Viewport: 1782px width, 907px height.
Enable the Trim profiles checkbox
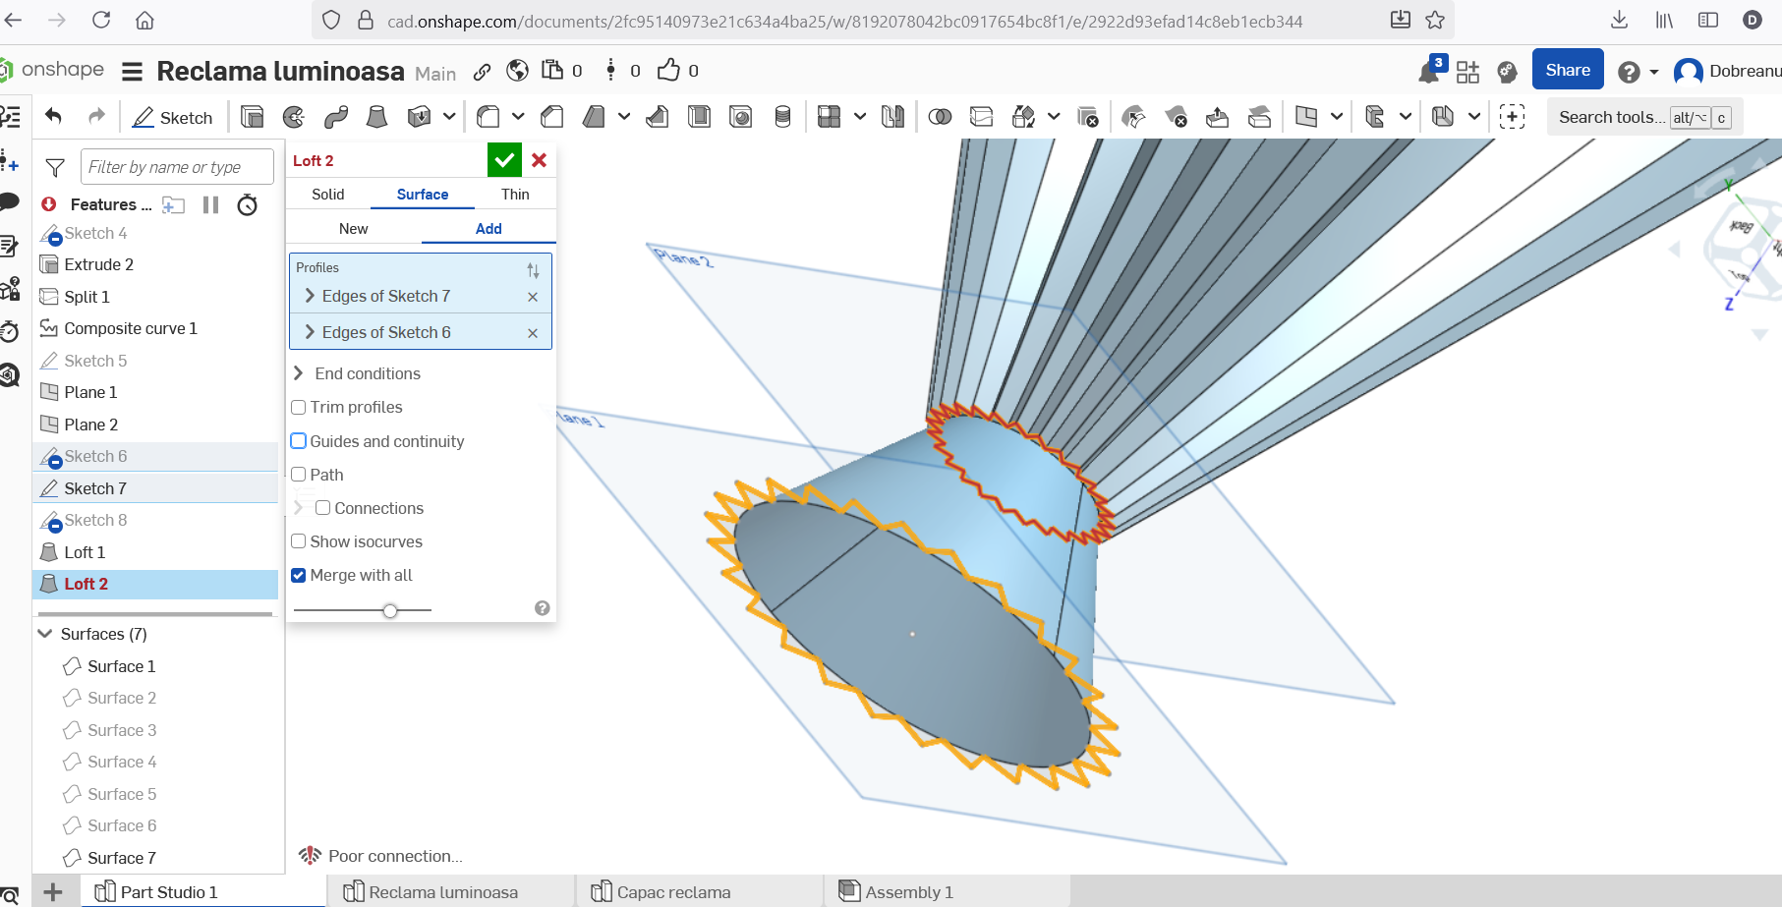(x=299, y=407)
